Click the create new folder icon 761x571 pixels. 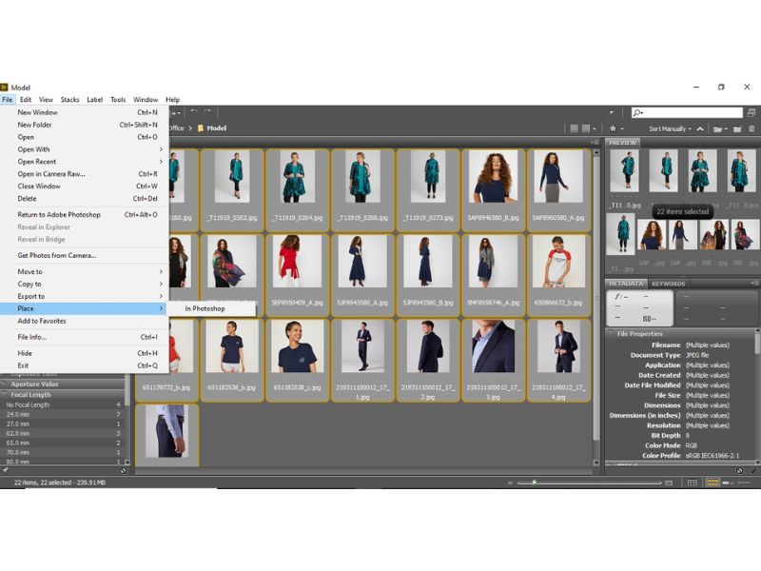737,128
